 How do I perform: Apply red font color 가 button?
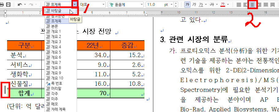[223, 5]
